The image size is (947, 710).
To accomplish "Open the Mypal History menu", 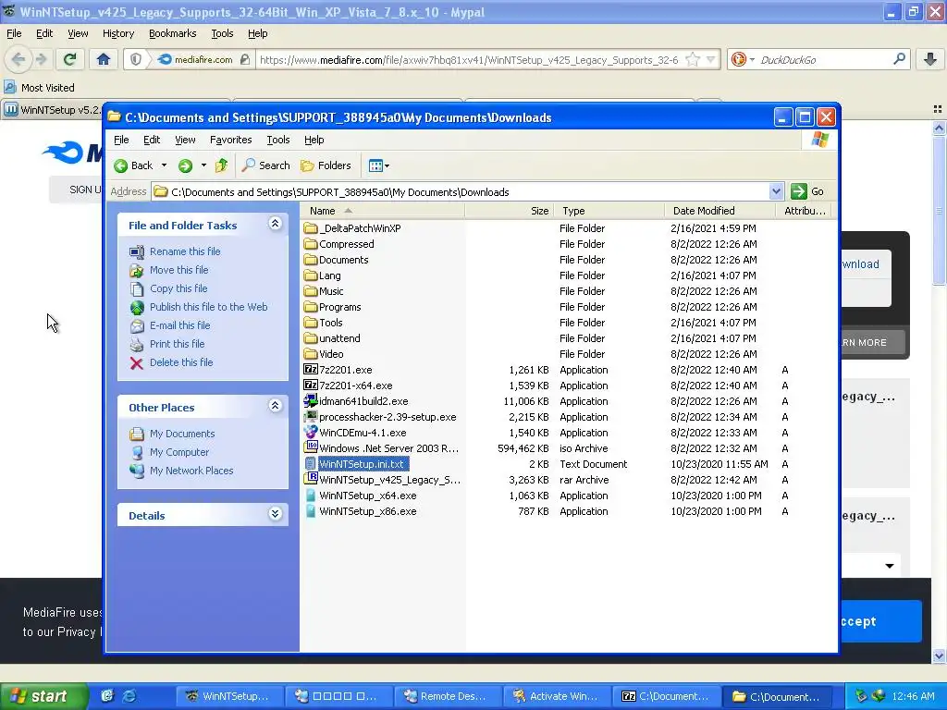I will pos(117,33).
